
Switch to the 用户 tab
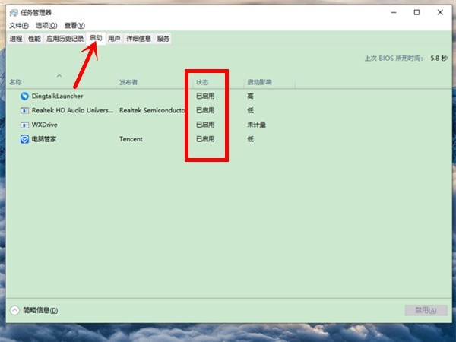click(114, 39)
